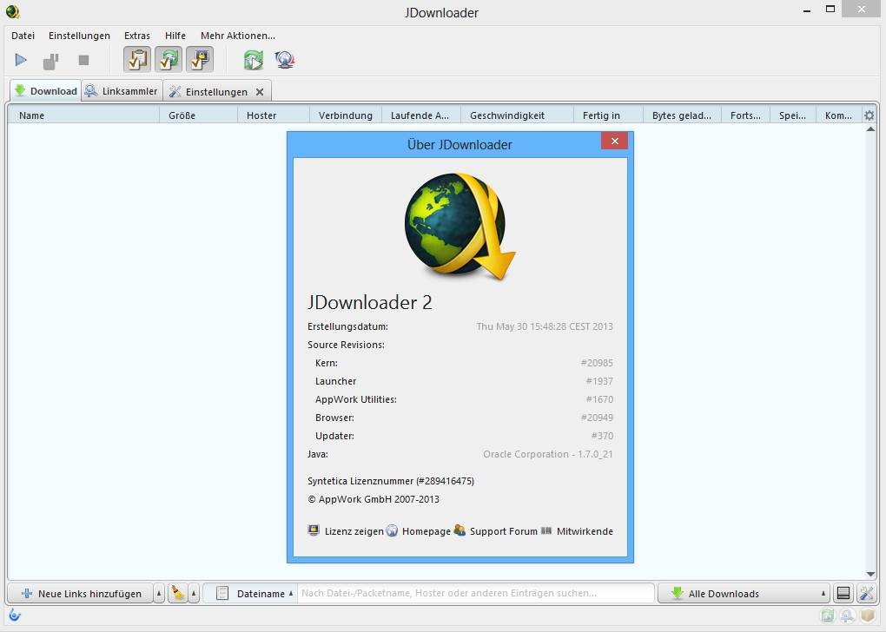Click the bottom panel toggle icon

tap(843, 593)
